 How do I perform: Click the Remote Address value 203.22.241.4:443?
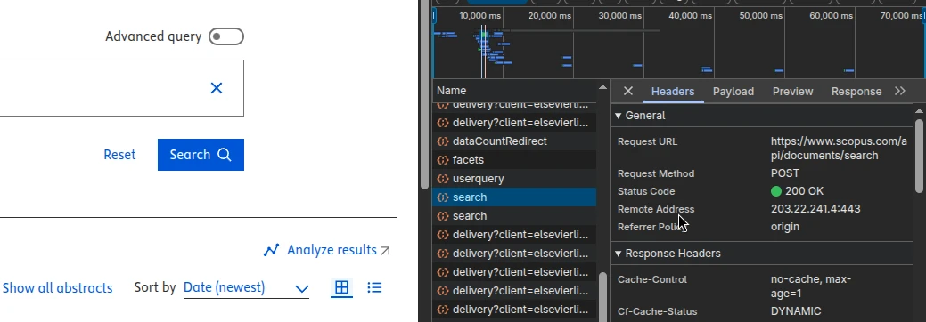pyautogui.click(x=815, y=209)
